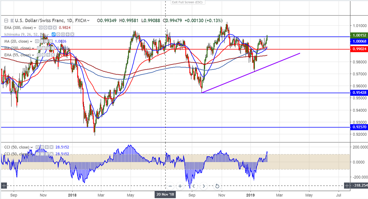Viewport: 368px width, 199px height.
Task: Open EMA (55, close) settings gear
Action: (43, 55)
